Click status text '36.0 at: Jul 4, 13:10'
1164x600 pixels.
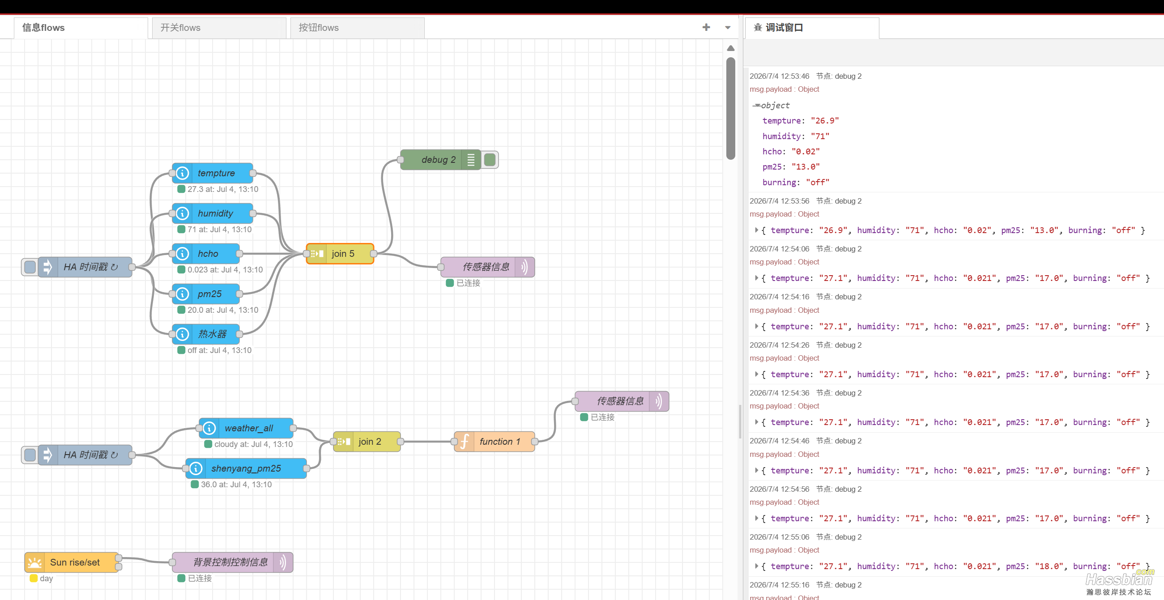[x=236, y=485]
